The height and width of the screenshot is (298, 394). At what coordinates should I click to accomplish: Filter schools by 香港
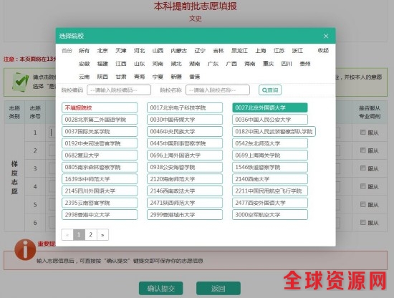click(194, 77)
